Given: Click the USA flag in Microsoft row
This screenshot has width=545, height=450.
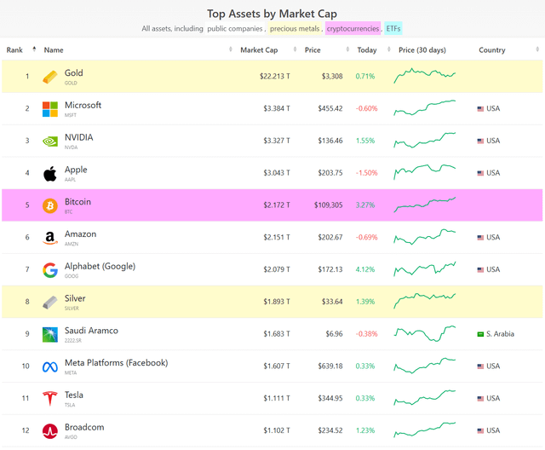Looking at the screenshot, I should (480, 109).
